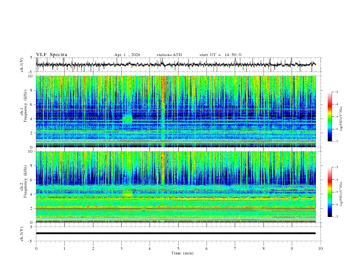Click the ch.3 flat black voltage trace

pos(175,233)
